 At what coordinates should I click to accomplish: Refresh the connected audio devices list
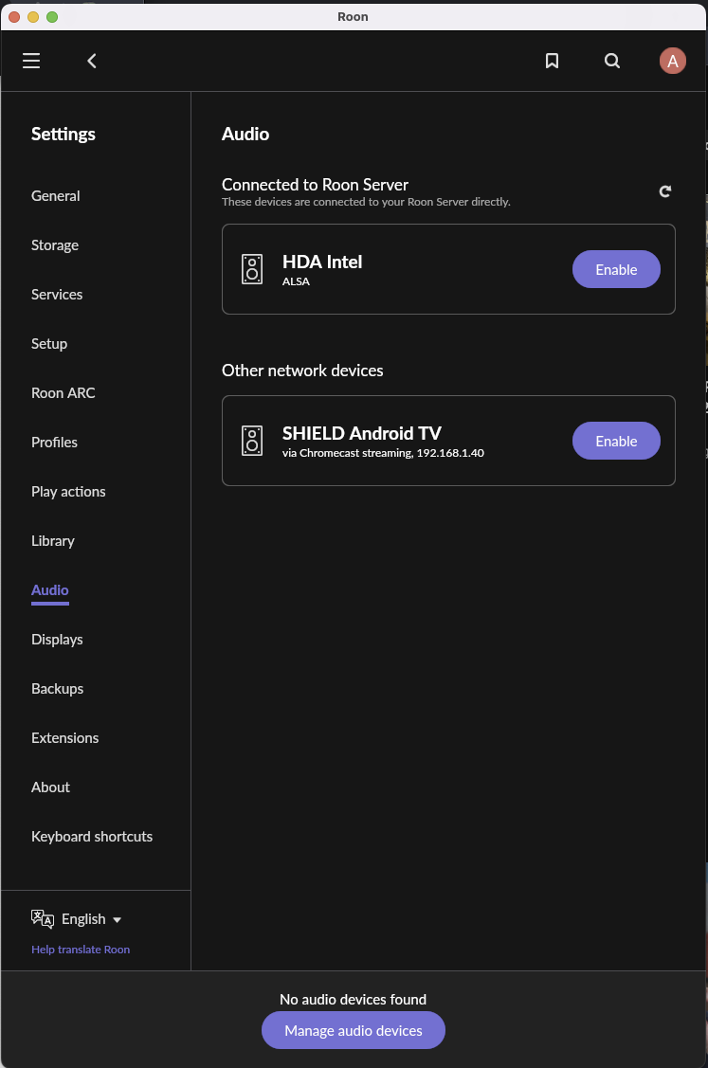coord(665,191)
